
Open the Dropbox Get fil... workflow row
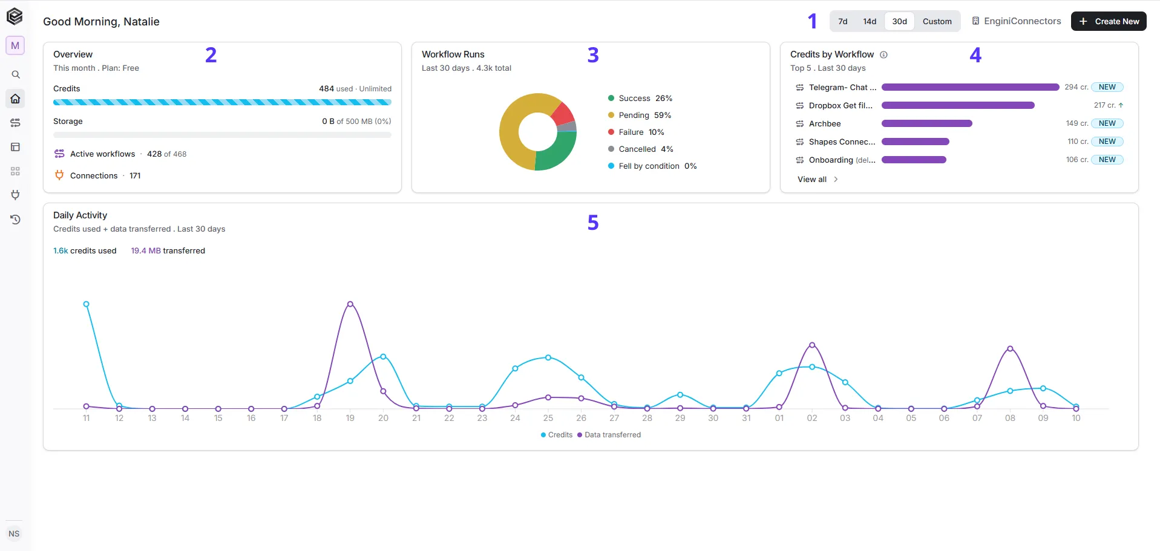coord(959,105)
